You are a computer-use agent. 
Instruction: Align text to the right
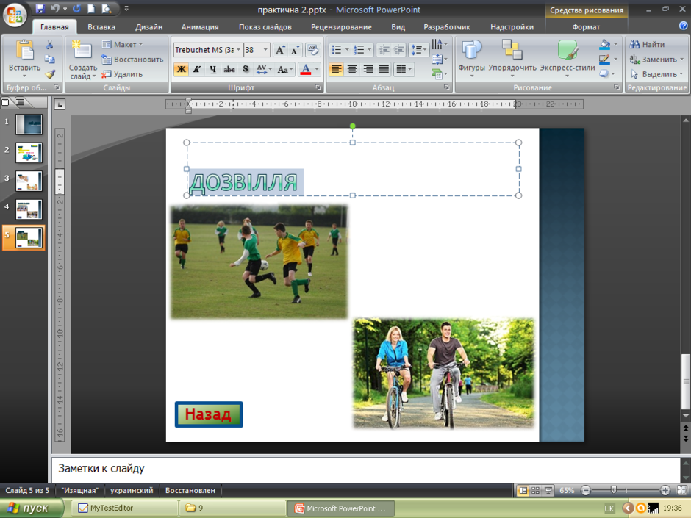[x=368, y=69]
